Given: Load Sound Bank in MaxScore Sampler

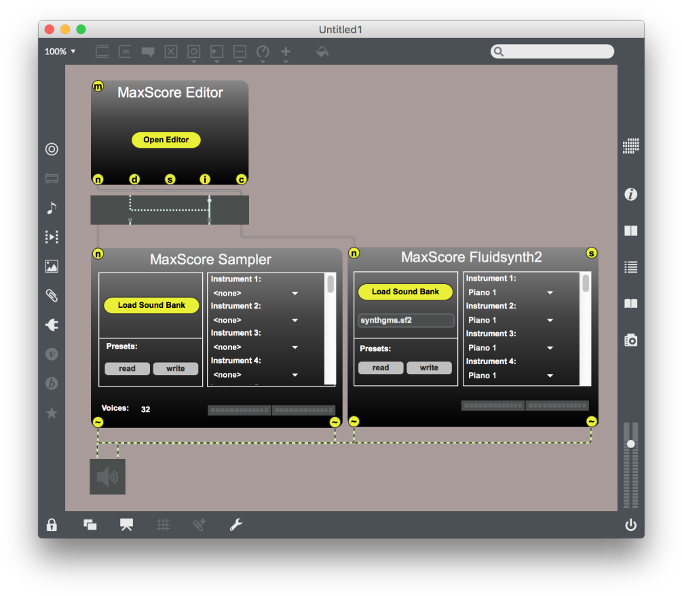Looking at the screenshot, I should [x=151, y=304].
